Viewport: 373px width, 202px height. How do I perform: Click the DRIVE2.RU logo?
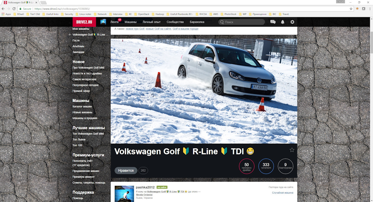tap(84, 22)
